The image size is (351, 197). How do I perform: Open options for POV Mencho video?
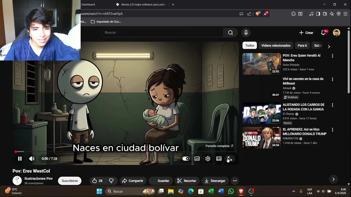(x=332, y=56)
